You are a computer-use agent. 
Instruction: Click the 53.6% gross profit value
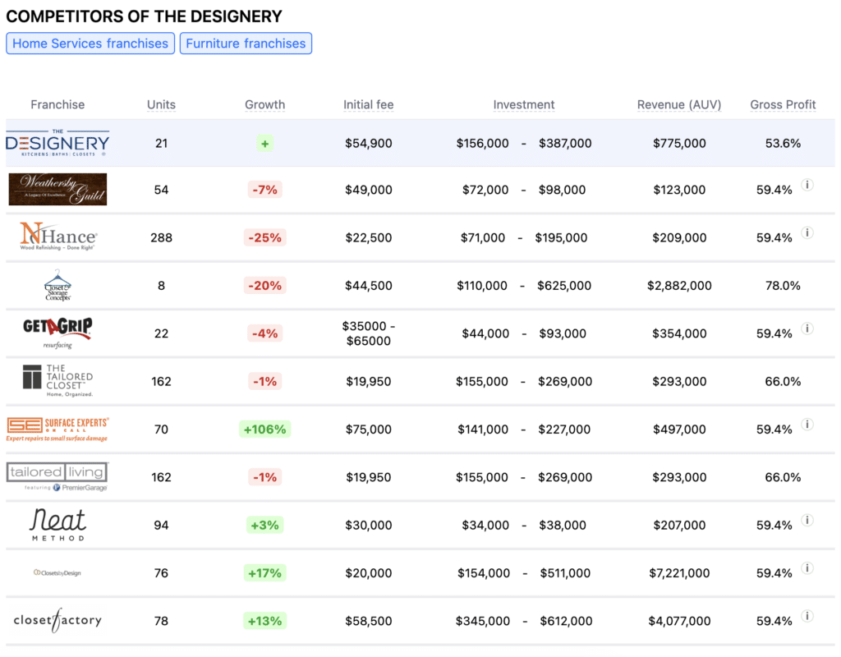click(x=783, y=143)
